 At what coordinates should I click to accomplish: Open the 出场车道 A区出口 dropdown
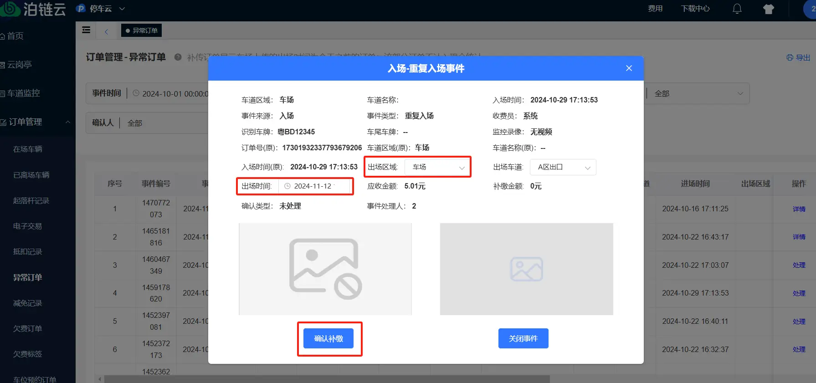pyautogui.click(x=563, y=167)
